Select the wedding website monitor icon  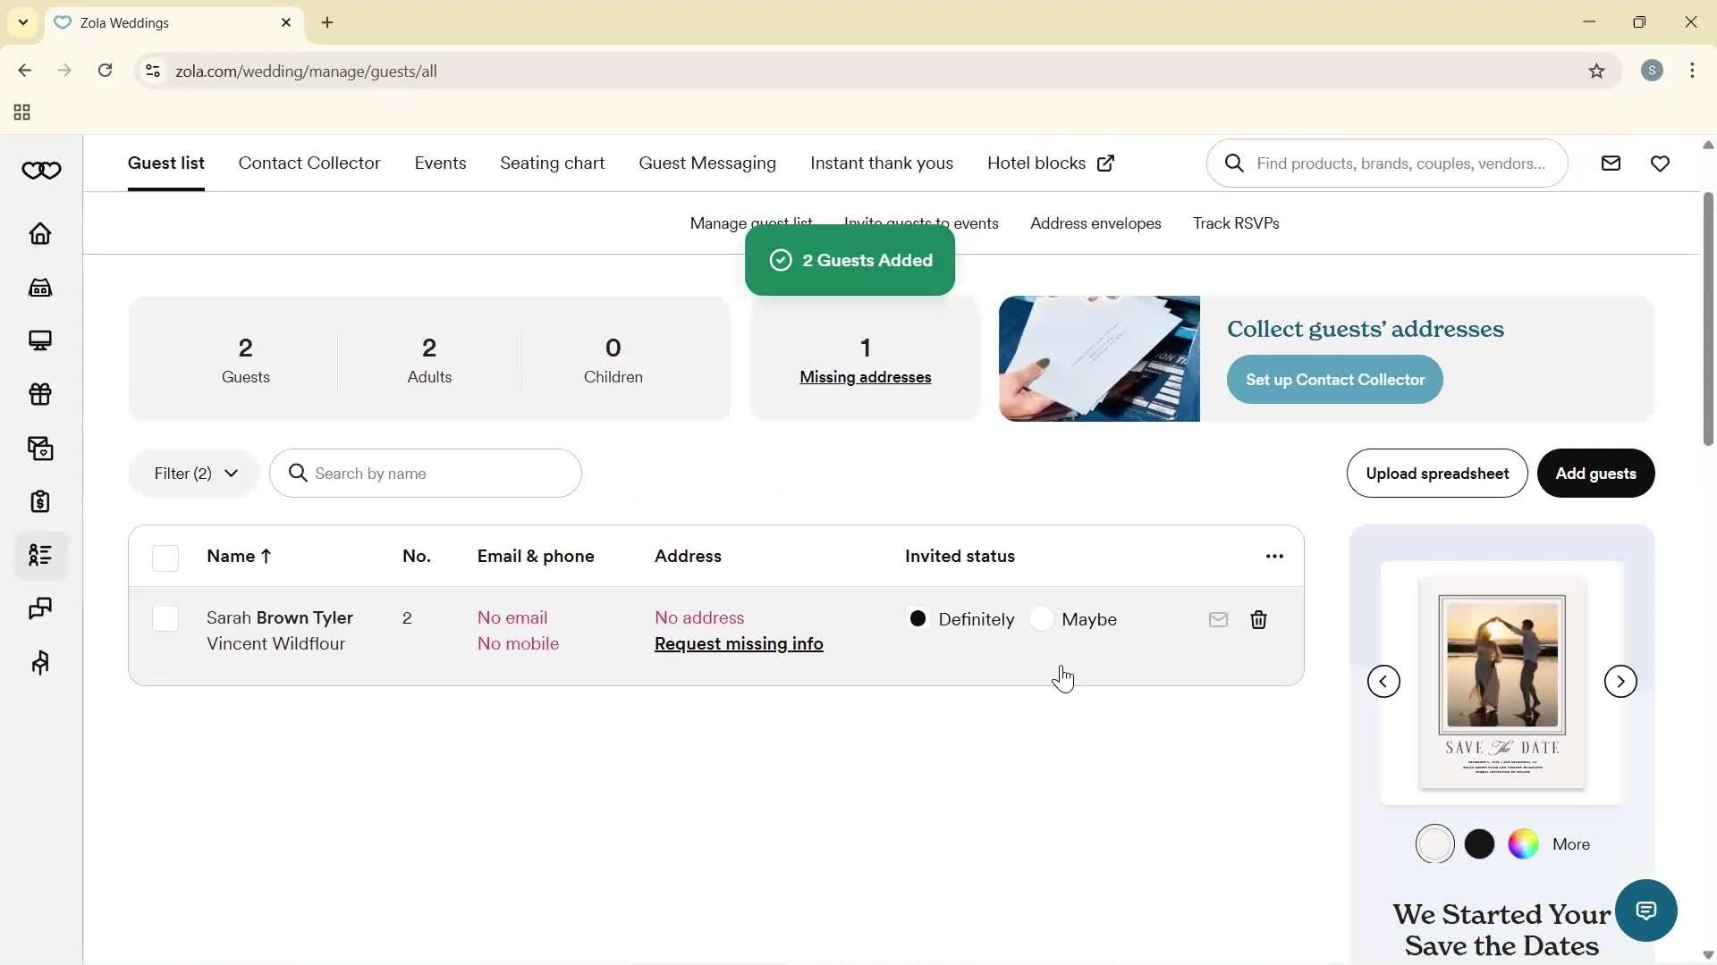40,340
